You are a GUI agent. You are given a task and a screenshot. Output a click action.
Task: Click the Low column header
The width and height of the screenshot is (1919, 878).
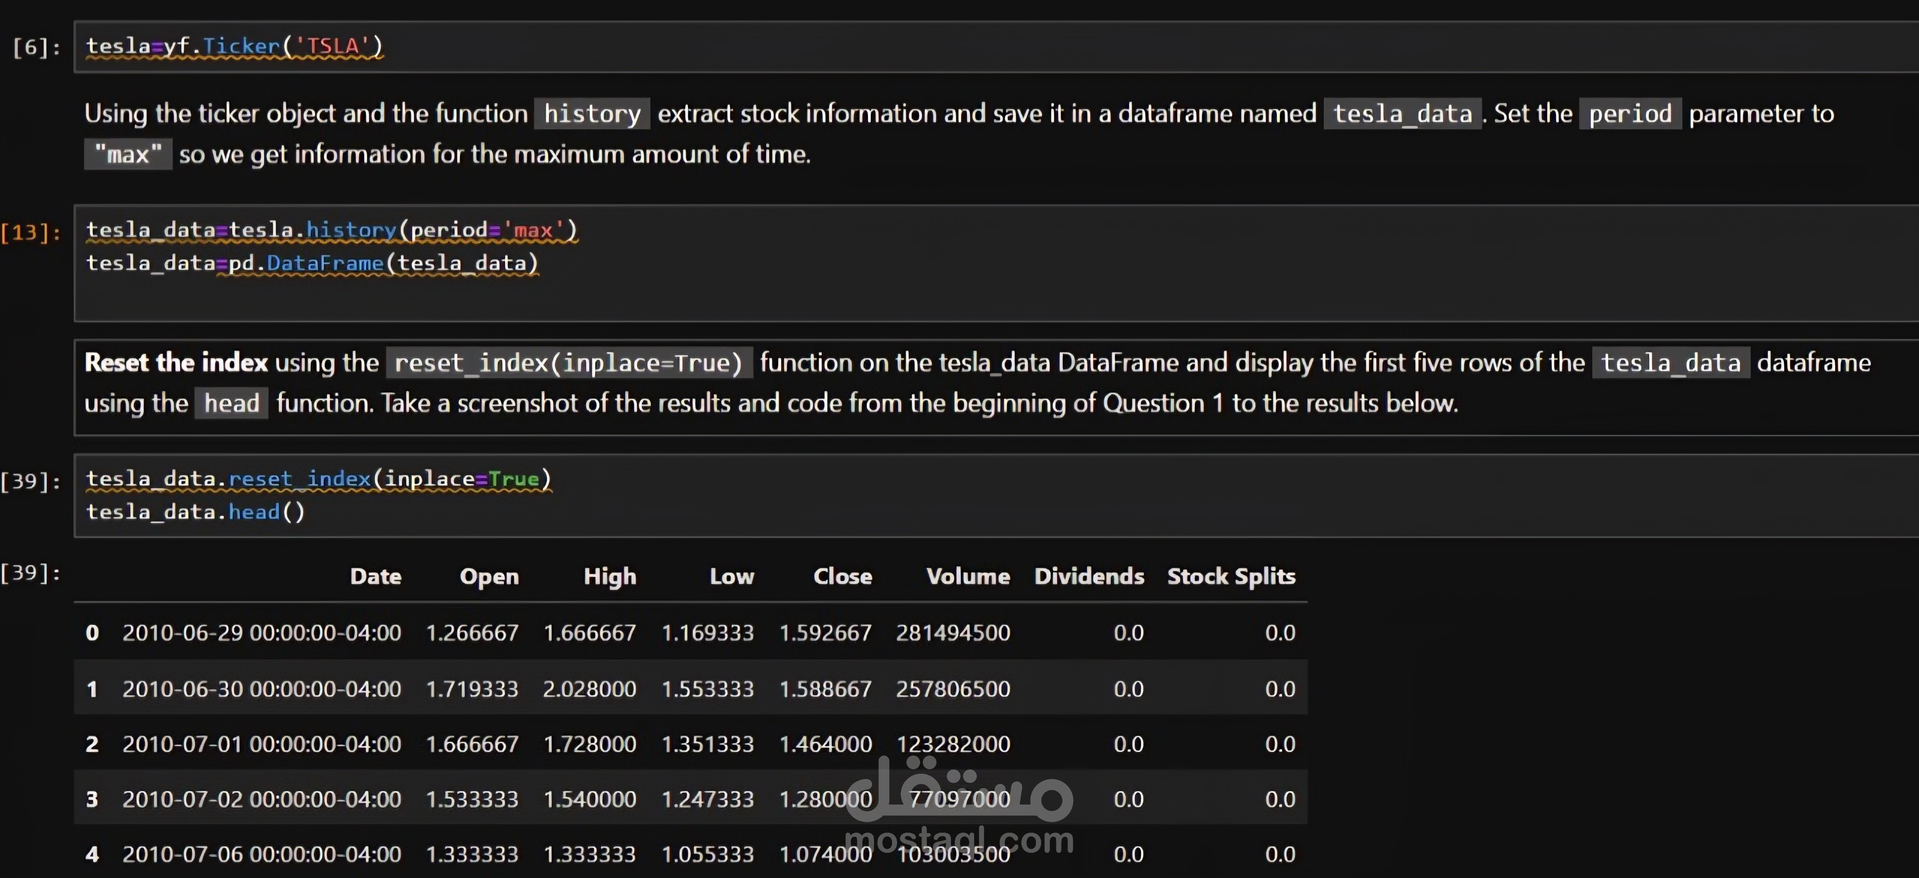coord(732,576)
